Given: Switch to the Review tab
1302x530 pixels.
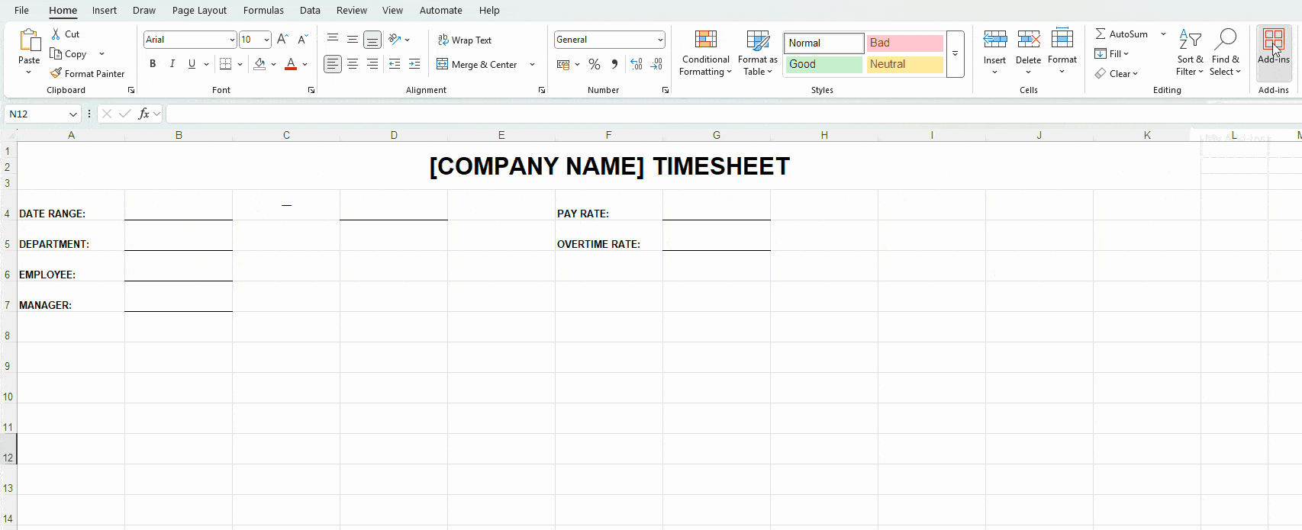Looking at the screenshot, I should (352, 10).
